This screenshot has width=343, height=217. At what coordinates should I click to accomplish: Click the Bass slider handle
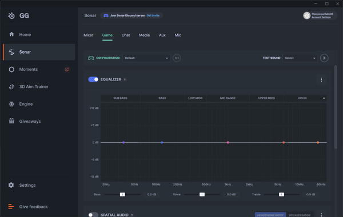pos(122,195)
